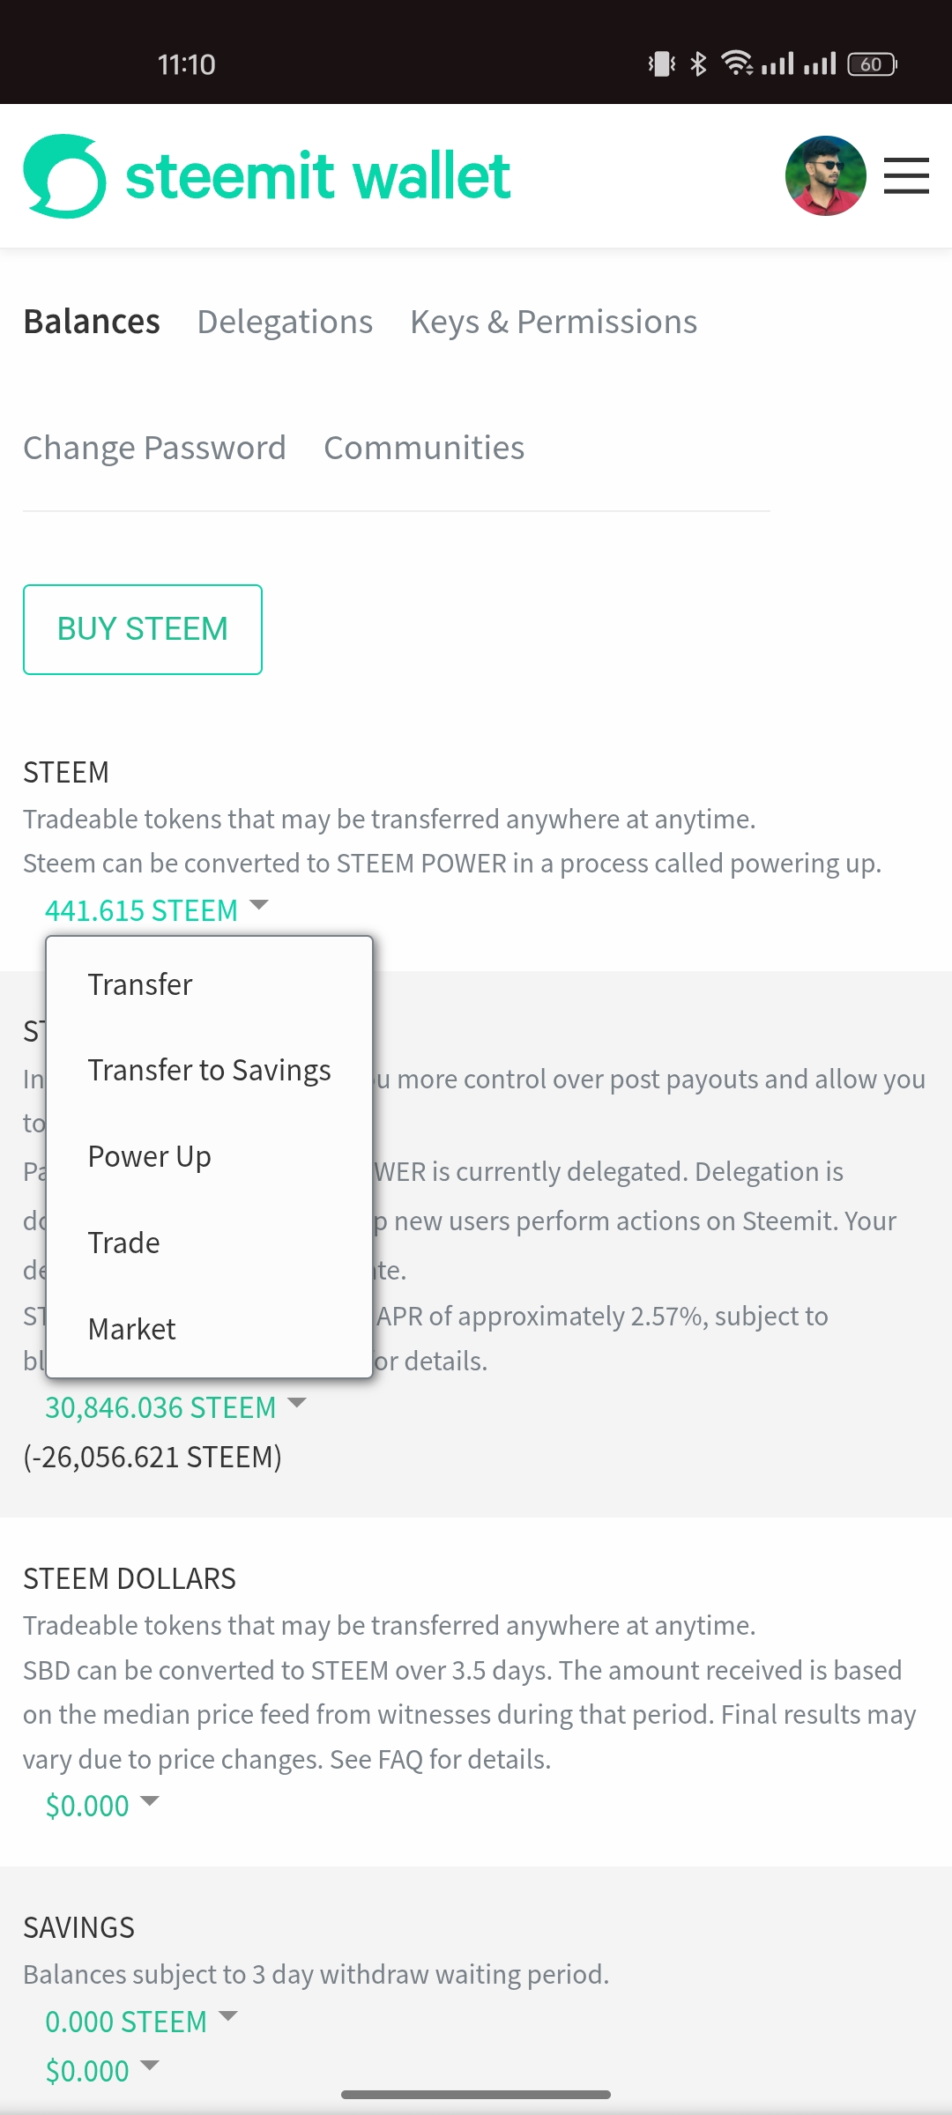This screenshot has width=952, height=2115.
Task: Open the Communities tab
Action: (x=424, y=449)
